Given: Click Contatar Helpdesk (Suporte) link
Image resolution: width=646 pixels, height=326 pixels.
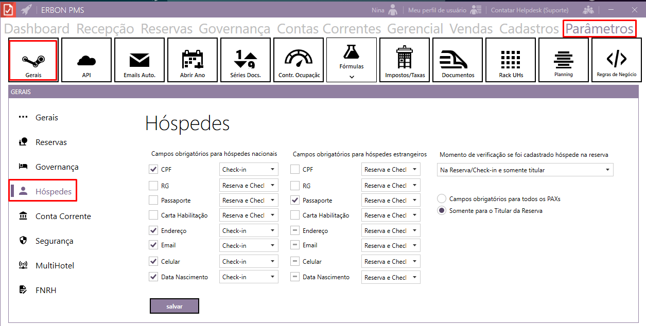Looking at the screenshot, I should [530, 10].
